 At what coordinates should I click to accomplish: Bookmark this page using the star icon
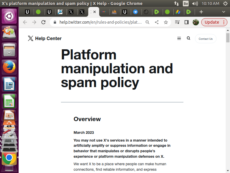pyautogui.click(x=166, y=22)
